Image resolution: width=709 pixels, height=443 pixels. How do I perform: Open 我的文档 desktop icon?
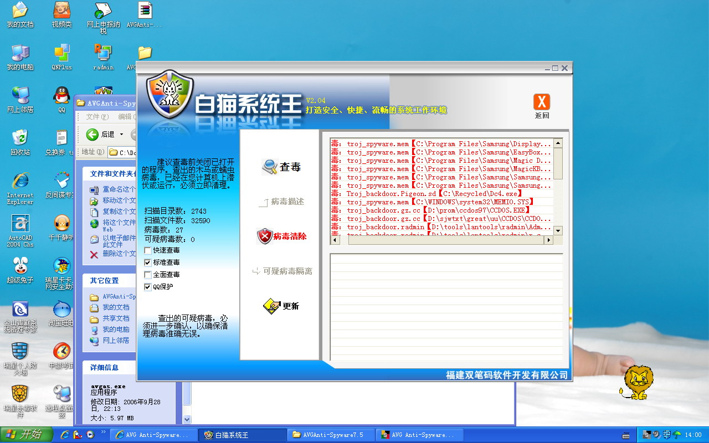click(20, 15)
